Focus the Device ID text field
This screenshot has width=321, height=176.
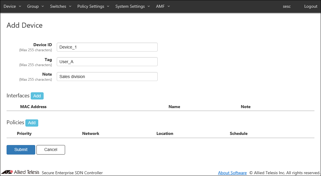(x=107, y=47)
